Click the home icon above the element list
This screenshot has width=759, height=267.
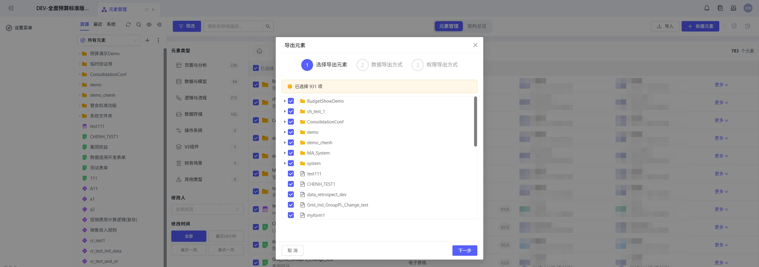(x=259, y=51)
